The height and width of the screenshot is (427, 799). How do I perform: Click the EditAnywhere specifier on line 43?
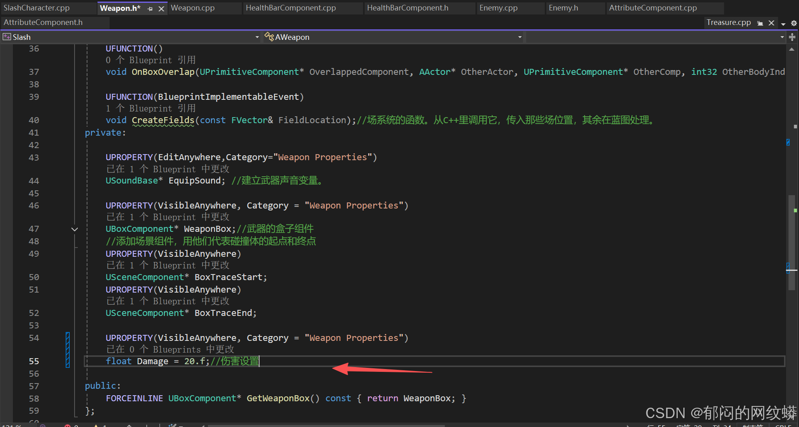coord(189,157)
